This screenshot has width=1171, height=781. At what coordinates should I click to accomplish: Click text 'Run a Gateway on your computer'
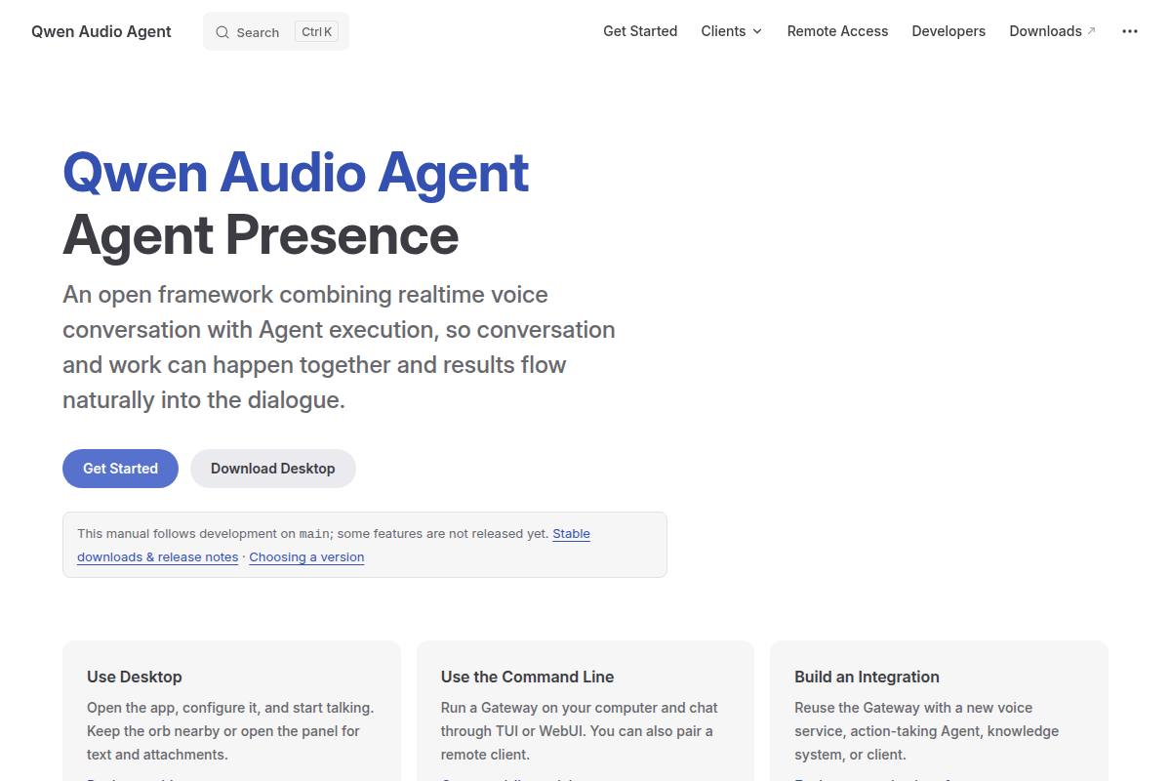[549, 708]
